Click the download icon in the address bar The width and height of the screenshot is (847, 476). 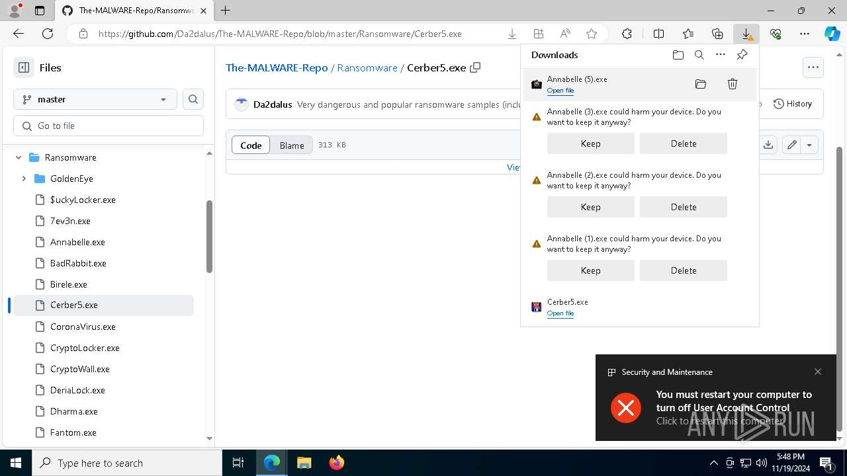(x=512, y=34)
